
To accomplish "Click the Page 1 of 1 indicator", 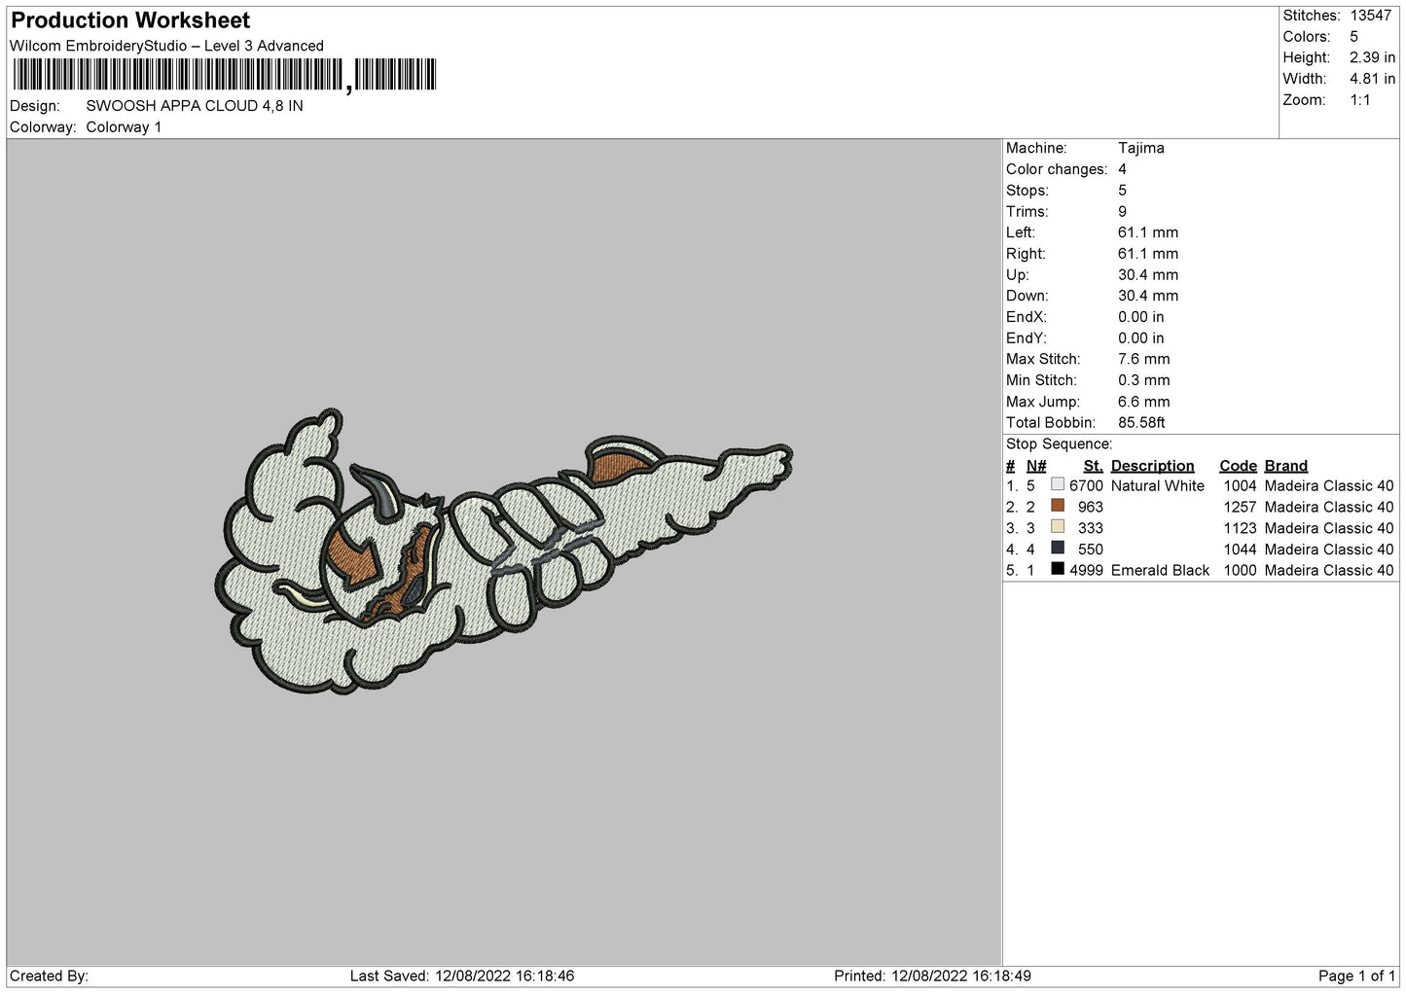I will (x=1356, y=975).
